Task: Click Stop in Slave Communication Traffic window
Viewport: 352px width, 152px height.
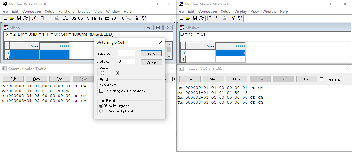Action: pos(213,79)
